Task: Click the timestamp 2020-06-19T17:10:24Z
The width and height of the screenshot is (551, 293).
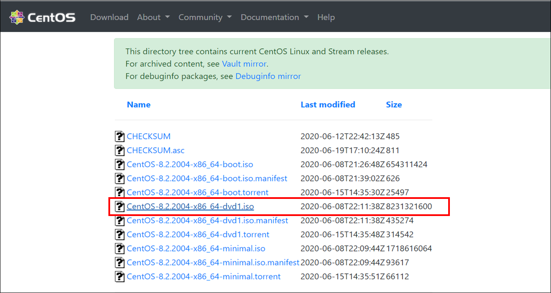Action: coord(343,151)
